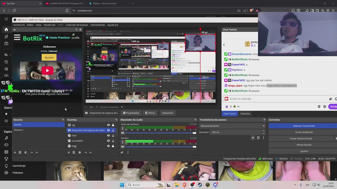Reload the youtube.com page
The image size is (337, 189).
coord(14,10)
